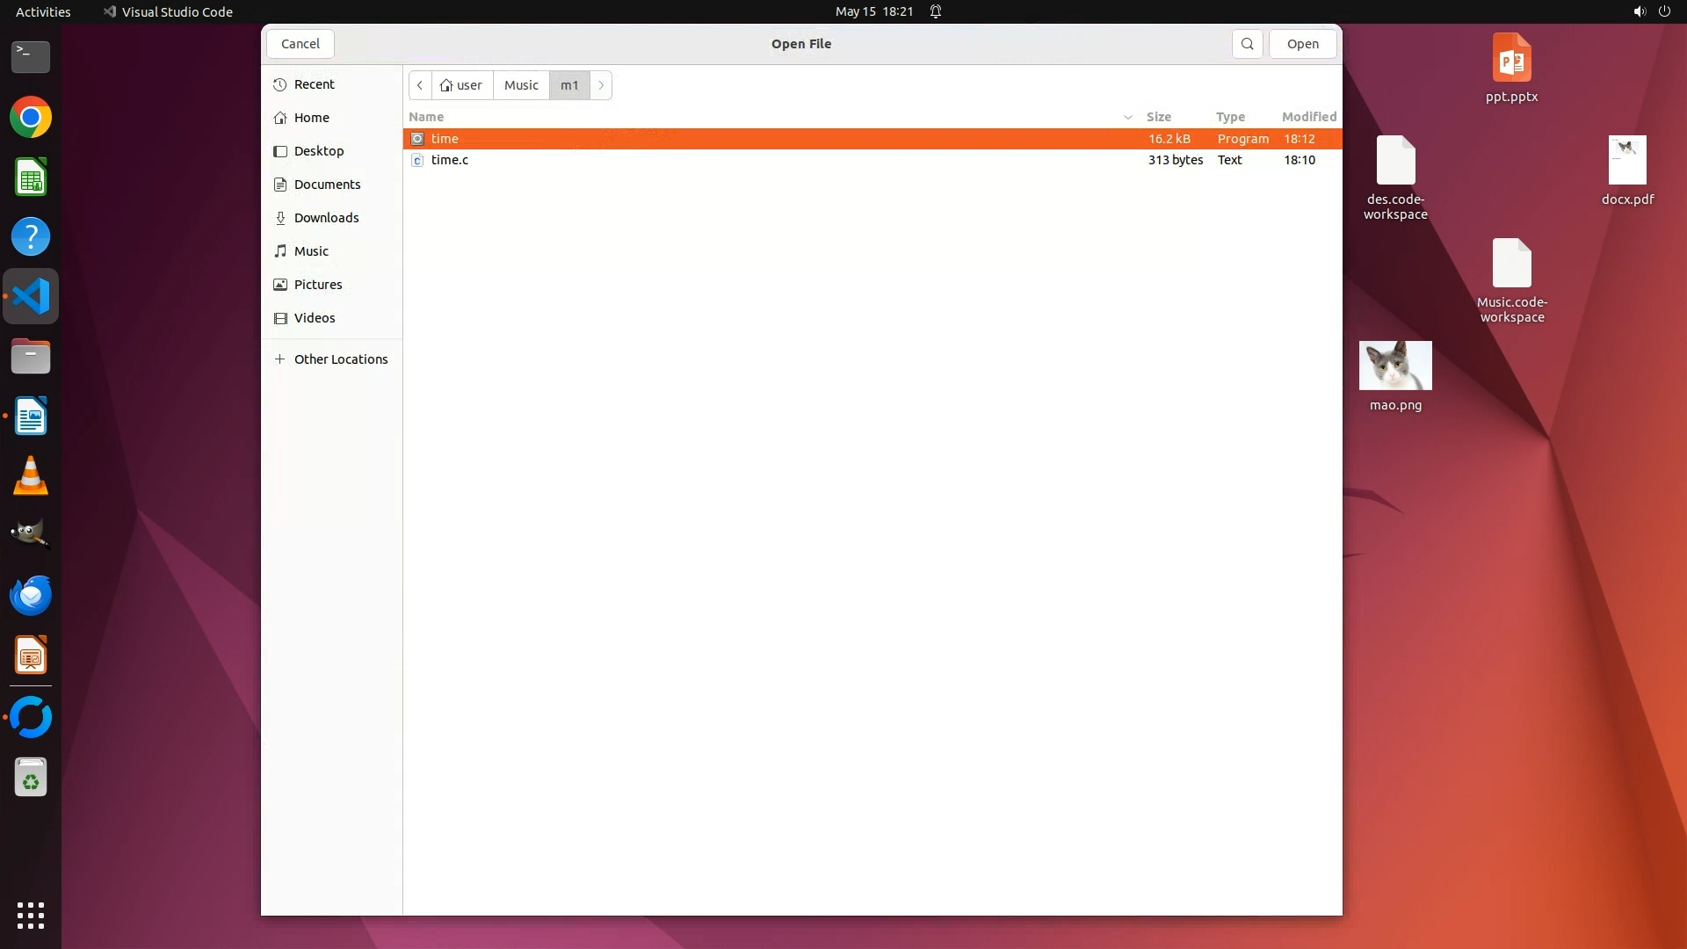Select the time program file

pyautogui.click(x=445, y=139)
